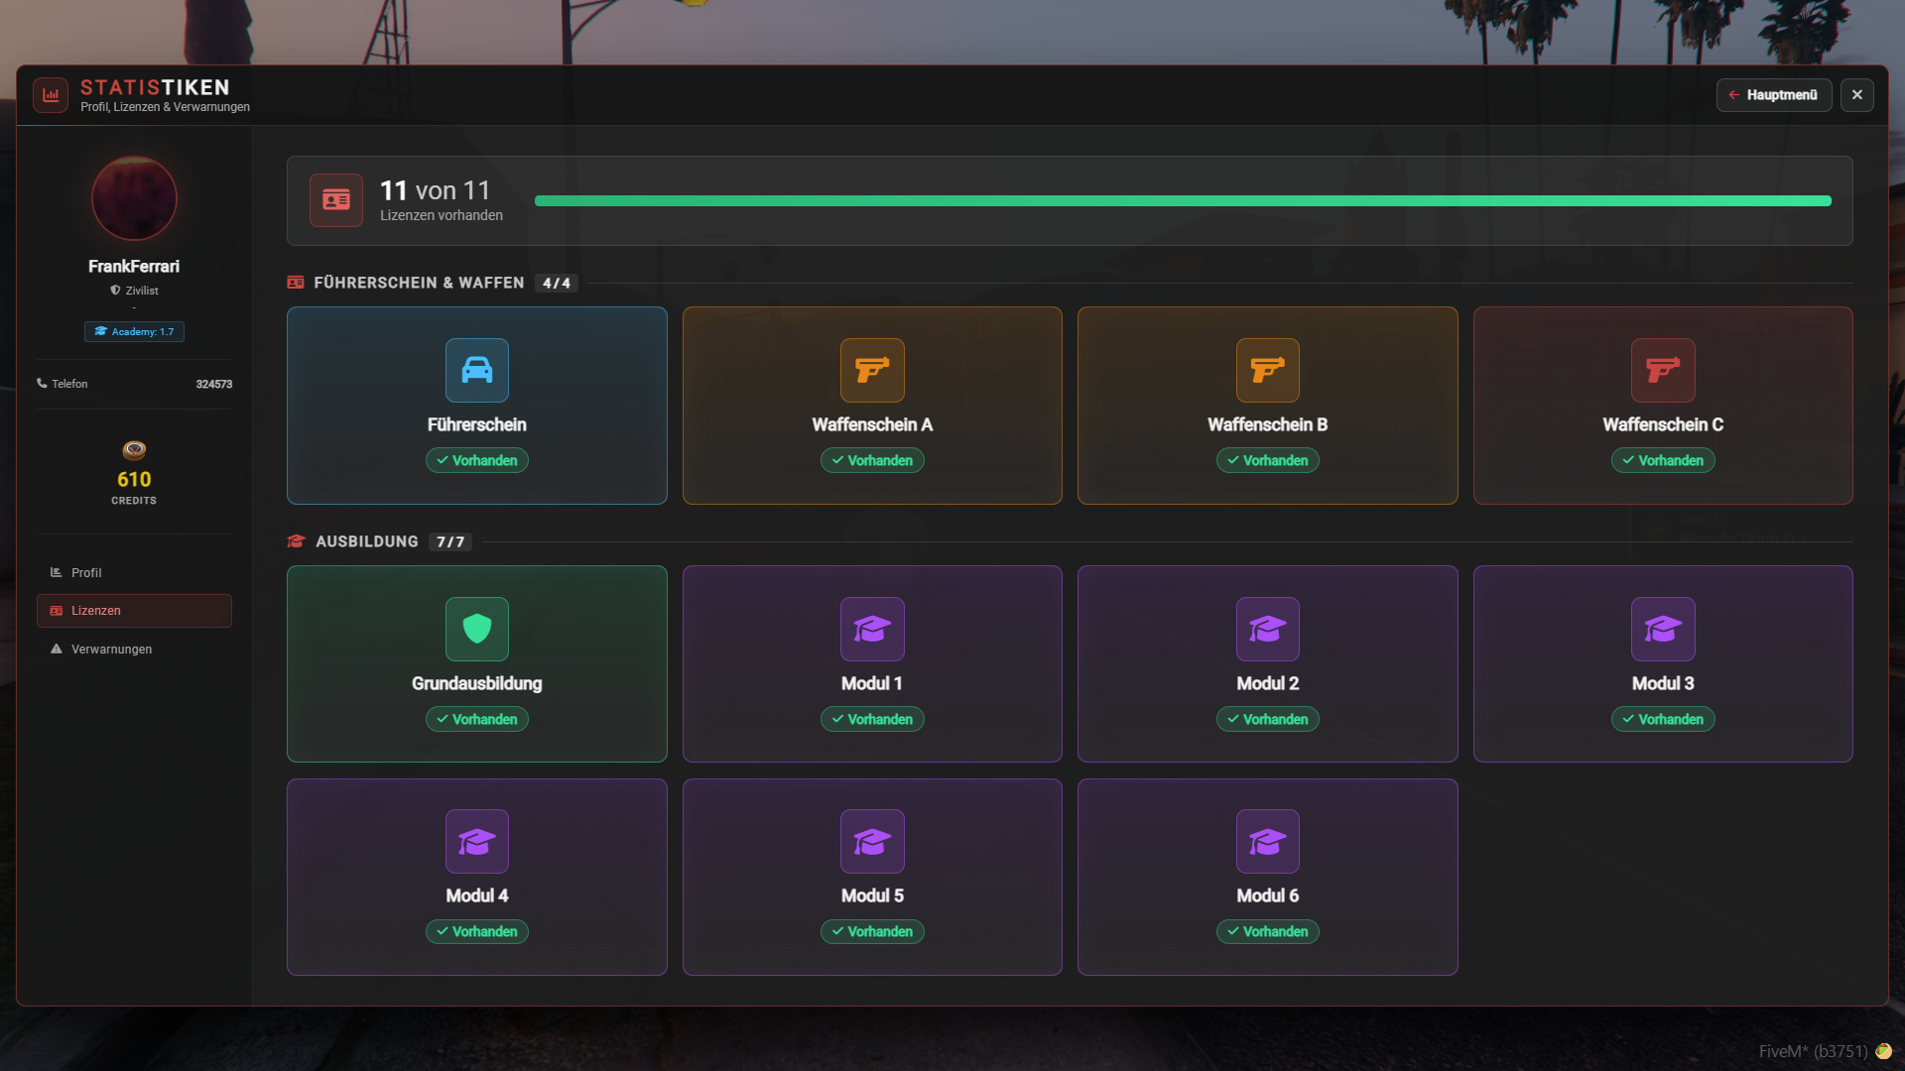
Task: Click the Modul 2 graduation cap icon
Action: pos(1267,629)
